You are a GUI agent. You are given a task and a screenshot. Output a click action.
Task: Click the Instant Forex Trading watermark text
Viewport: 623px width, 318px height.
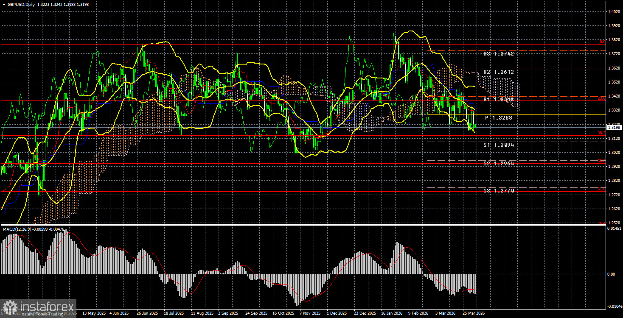tap(40, 313)
